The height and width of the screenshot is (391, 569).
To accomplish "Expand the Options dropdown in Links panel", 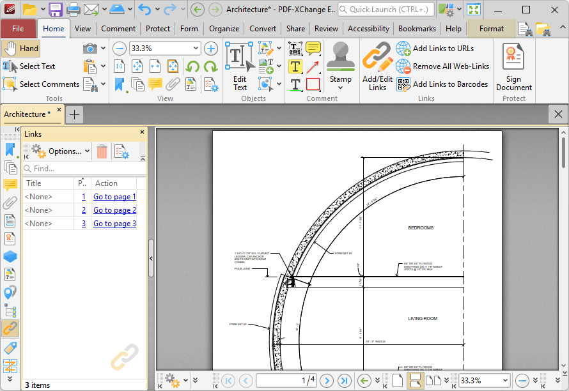I will (88, 151).
